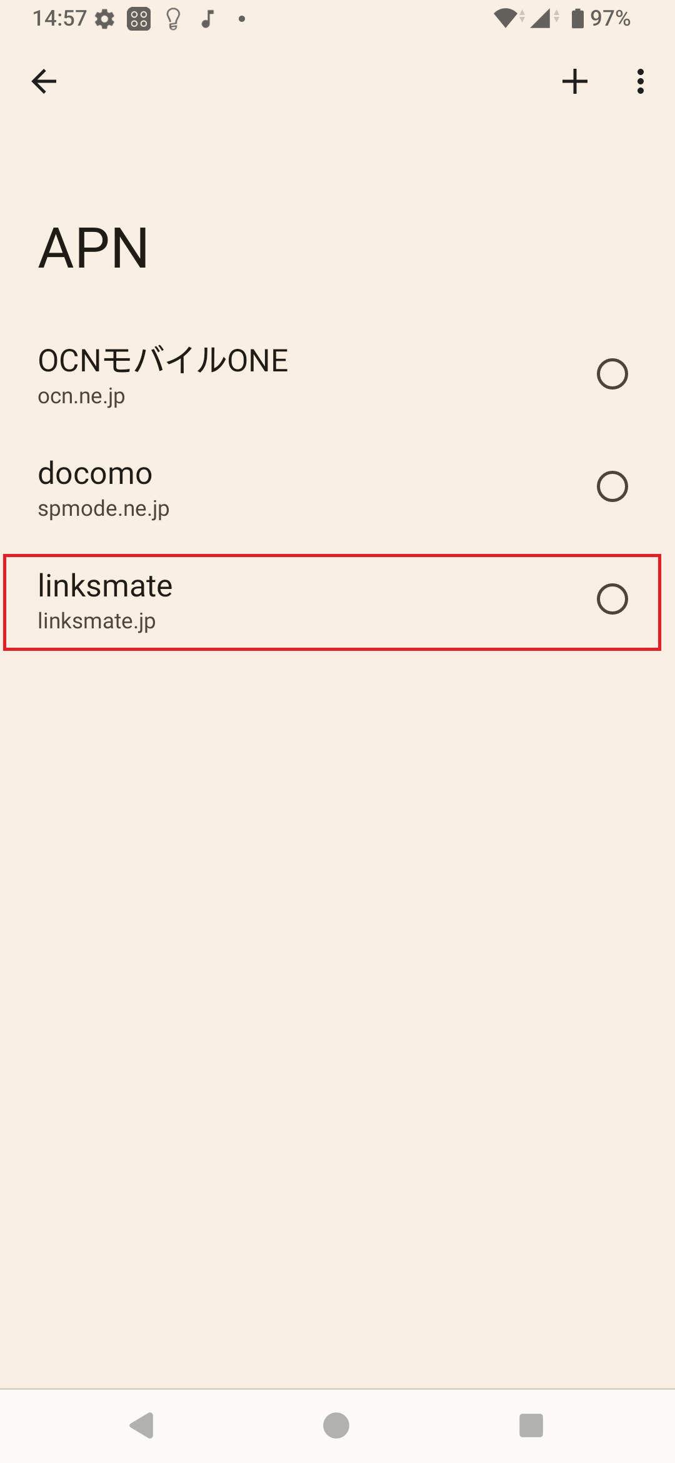Open recent apps square button

(531, 1425)
